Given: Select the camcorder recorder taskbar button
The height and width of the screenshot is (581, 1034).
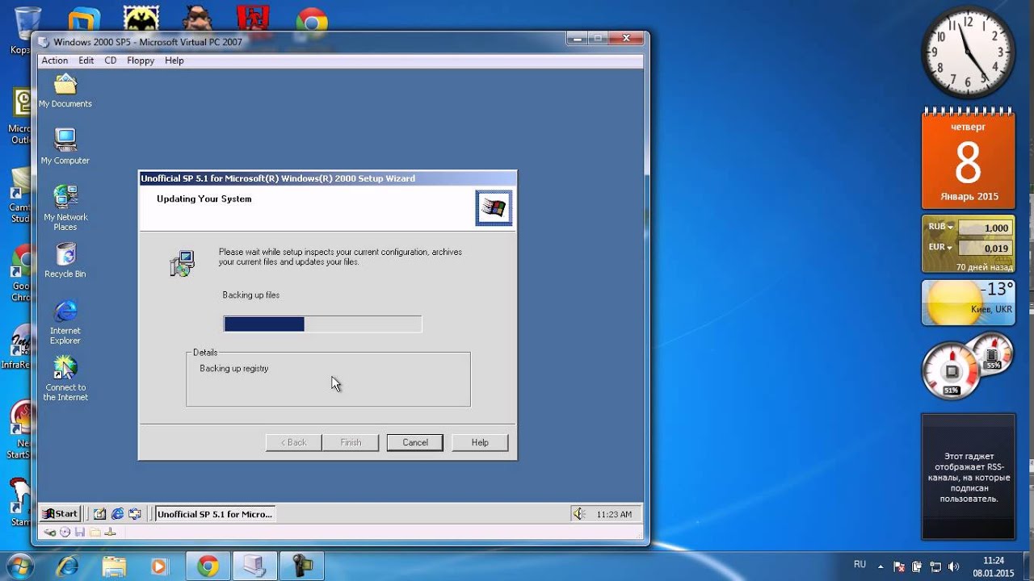Looking at the screenshot, I should tap(302, 566).
